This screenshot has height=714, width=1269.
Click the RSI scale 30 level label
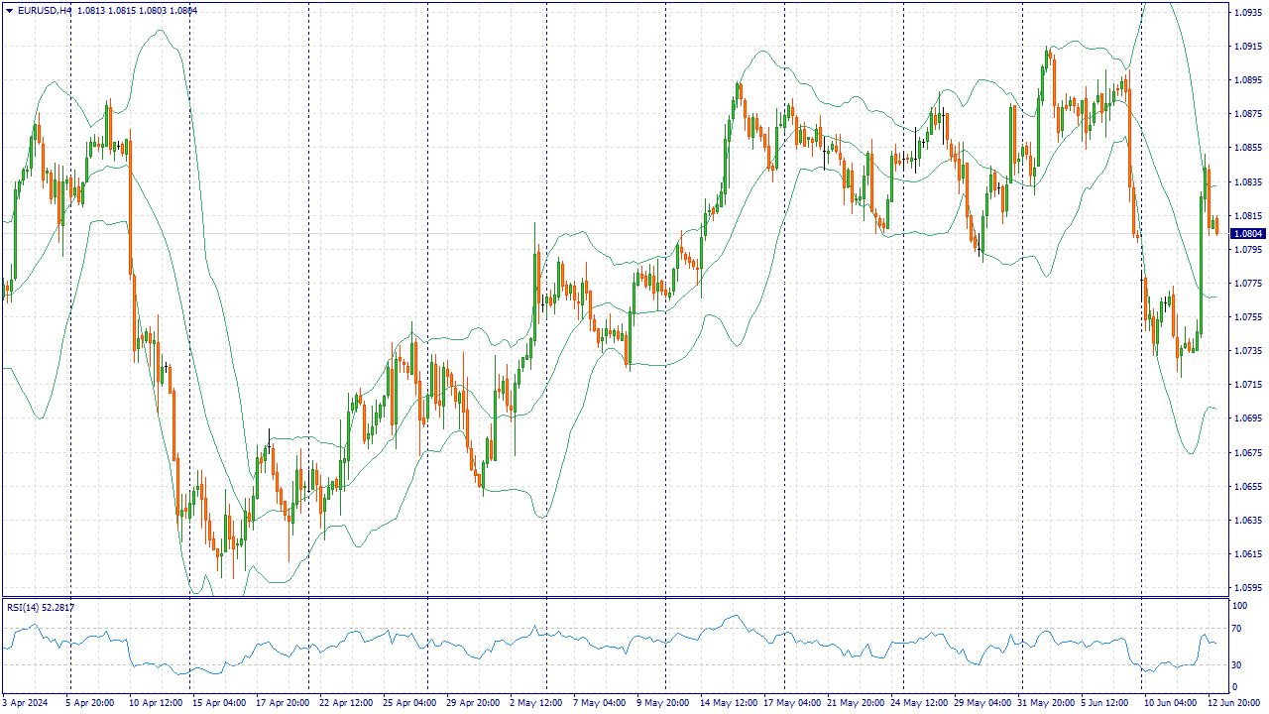(x=1237, y=664)
